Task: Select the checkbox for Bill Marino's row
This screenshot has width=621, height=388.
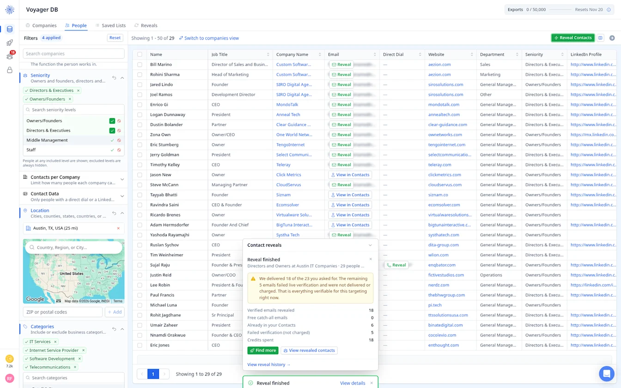Action: (140, 65)
